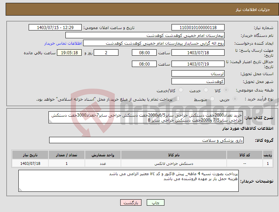Click the اطلاعات کالاهای مورد نیاز section heading
Screen dimensions: 279x212
tap(248, 128)
